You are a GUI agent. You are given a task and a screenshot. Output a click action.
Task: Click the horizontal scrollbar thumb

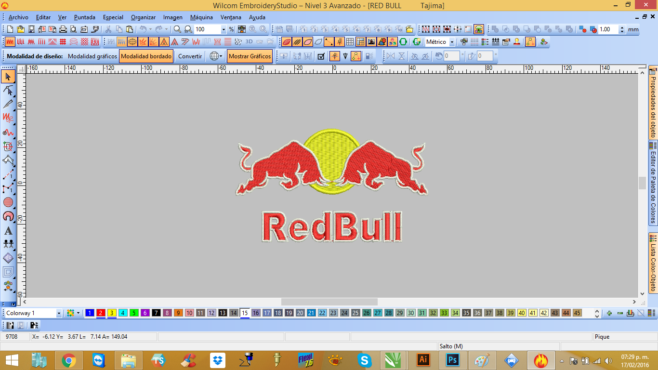point(329,302)
